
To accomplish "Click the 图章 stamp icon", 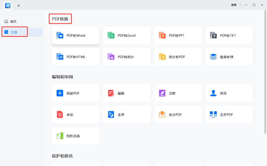I will point(213,93).
